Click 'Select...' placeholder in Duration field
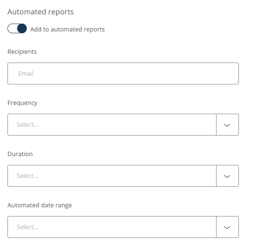Screen dimensions: 263x241 click(x=28, y=176)
